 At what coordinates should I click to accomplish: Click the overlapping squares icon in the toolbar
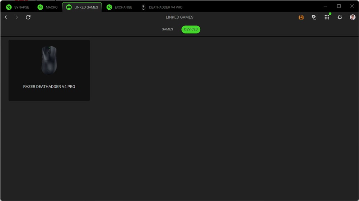pyautogui.click(x=314, y=17)
